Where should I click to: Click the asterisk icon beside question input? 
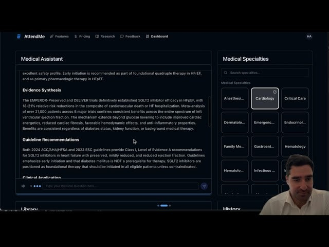23,186
